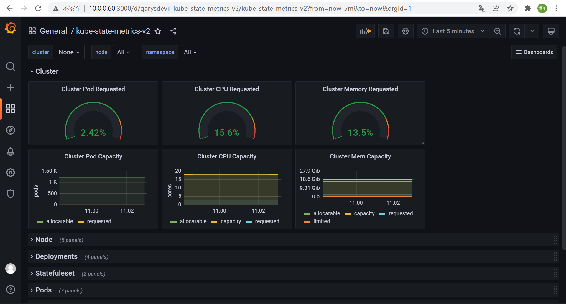Click the browser share page icon
Screen dimensions: 566x304
point(496,8)
